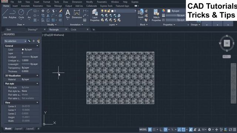
Task: Open the Annotate ribbon tab
Action: pos(25,6)
